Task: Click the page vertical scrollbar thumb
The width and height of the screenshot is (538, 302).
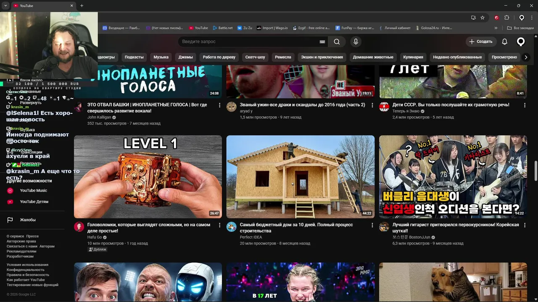Action: (x=535, y=171)
